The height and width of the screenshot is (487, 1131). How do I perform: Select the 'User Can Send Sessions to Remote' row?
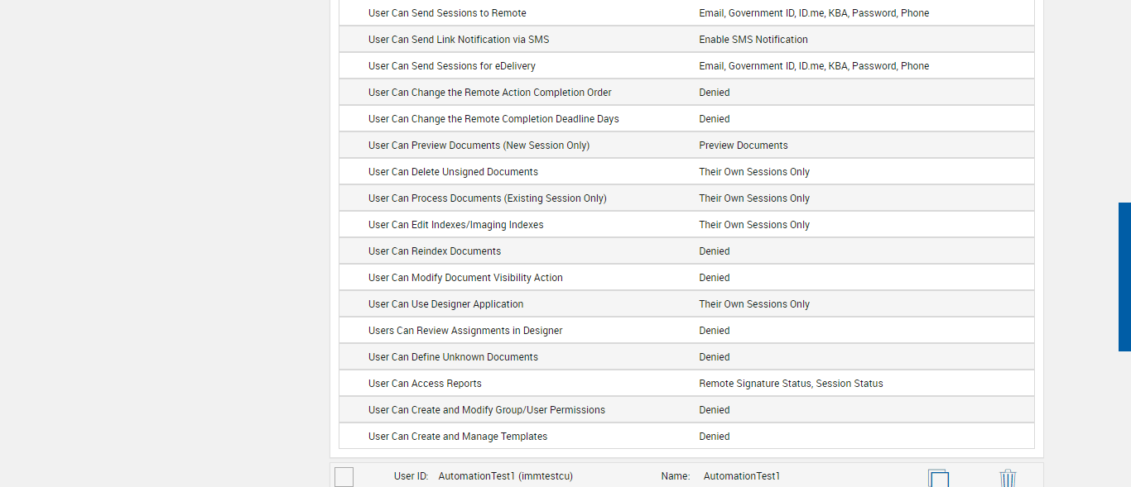[447, 13]
